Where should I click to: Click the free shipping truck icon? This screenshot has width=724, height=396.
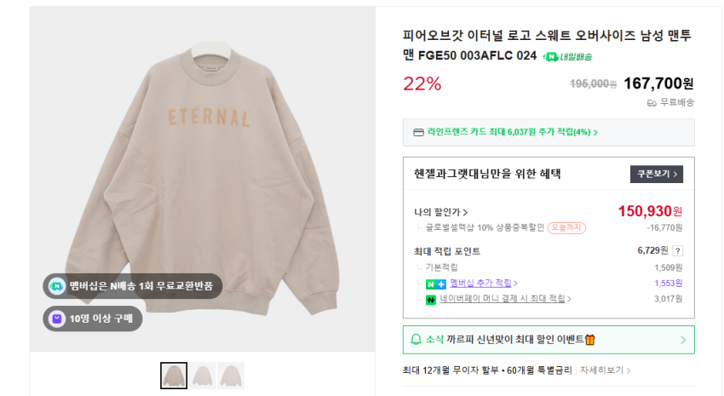(x=652, y=102)
